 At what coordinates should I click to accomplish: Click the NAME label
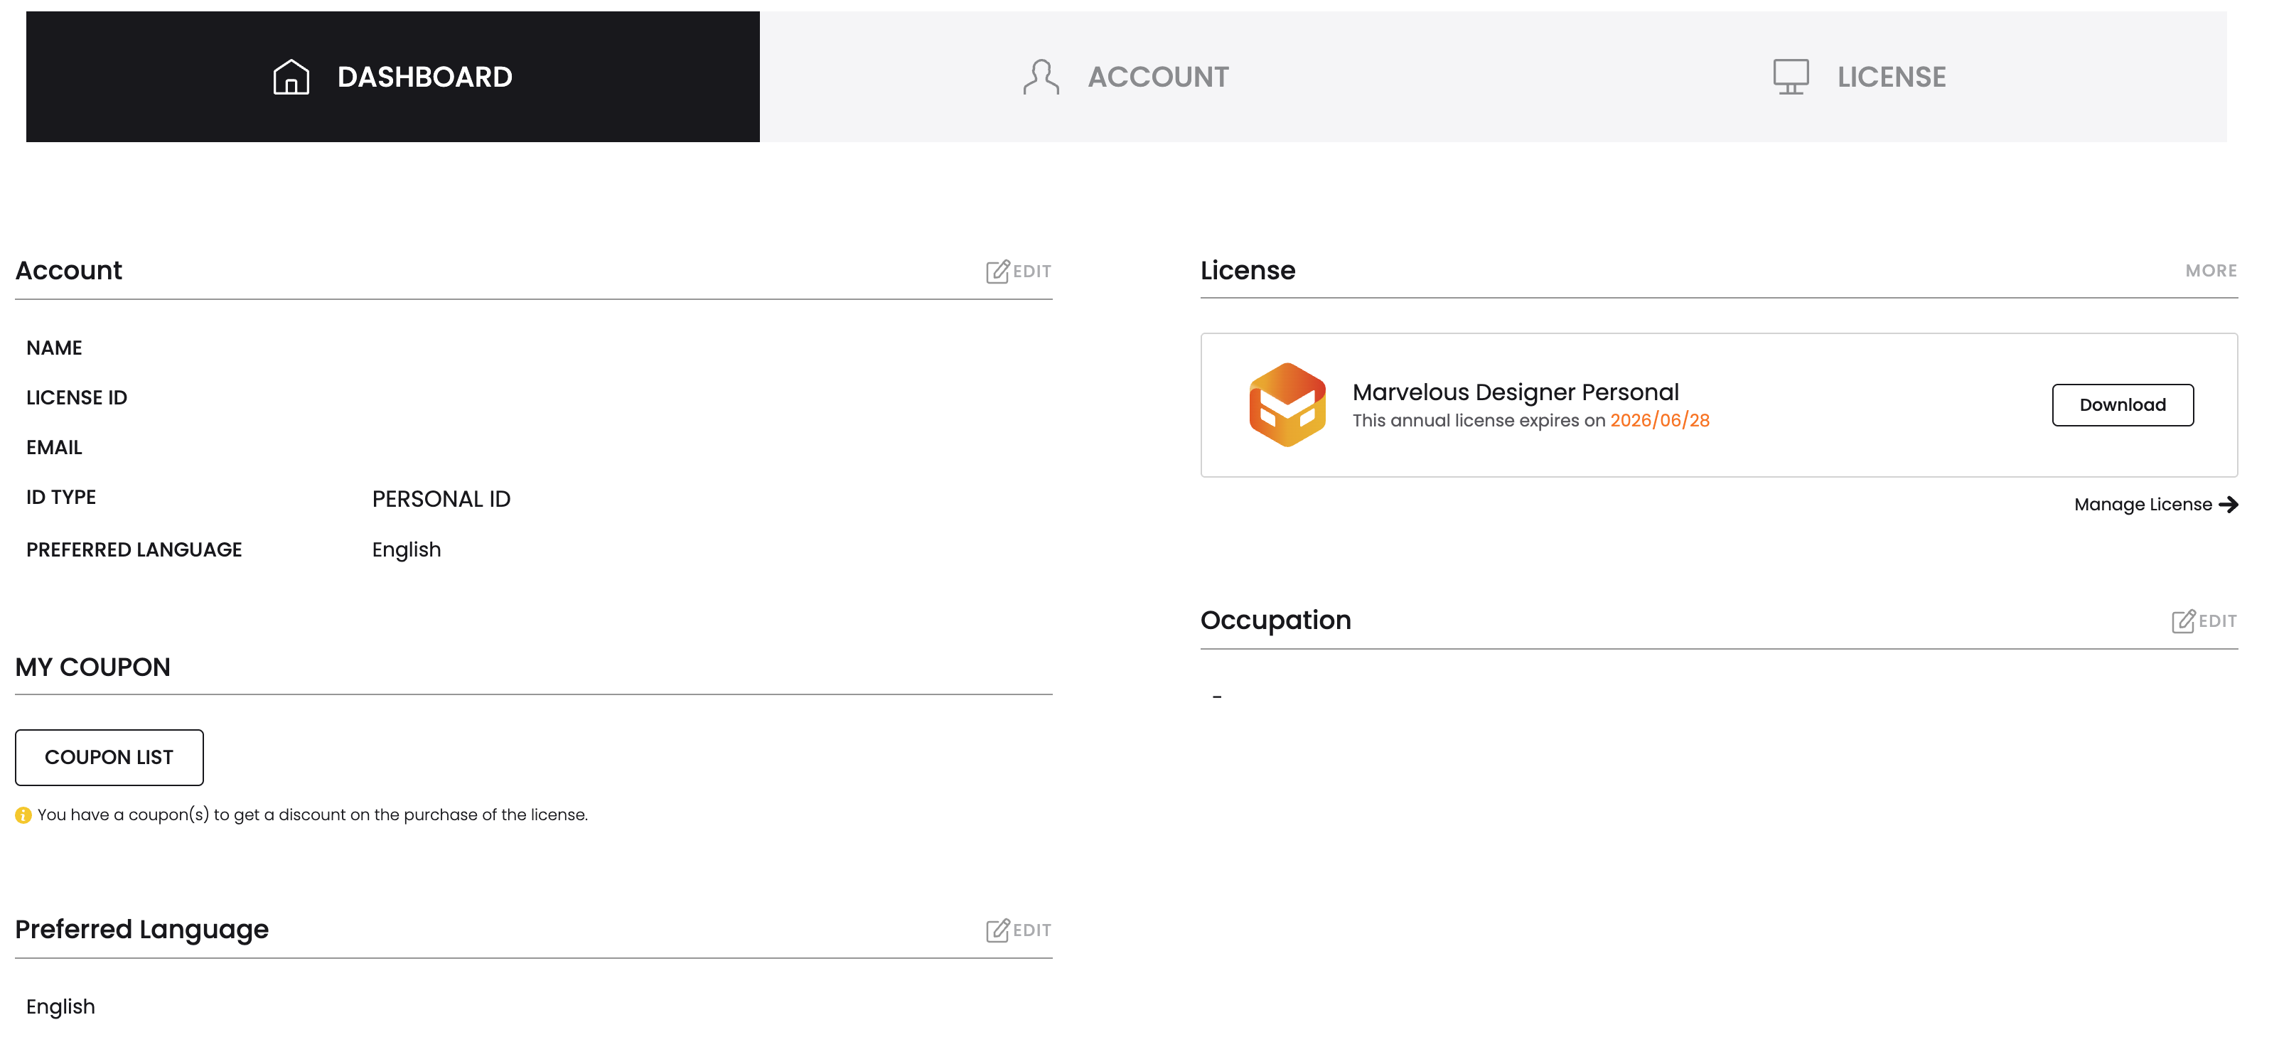[x=54, y=348]
